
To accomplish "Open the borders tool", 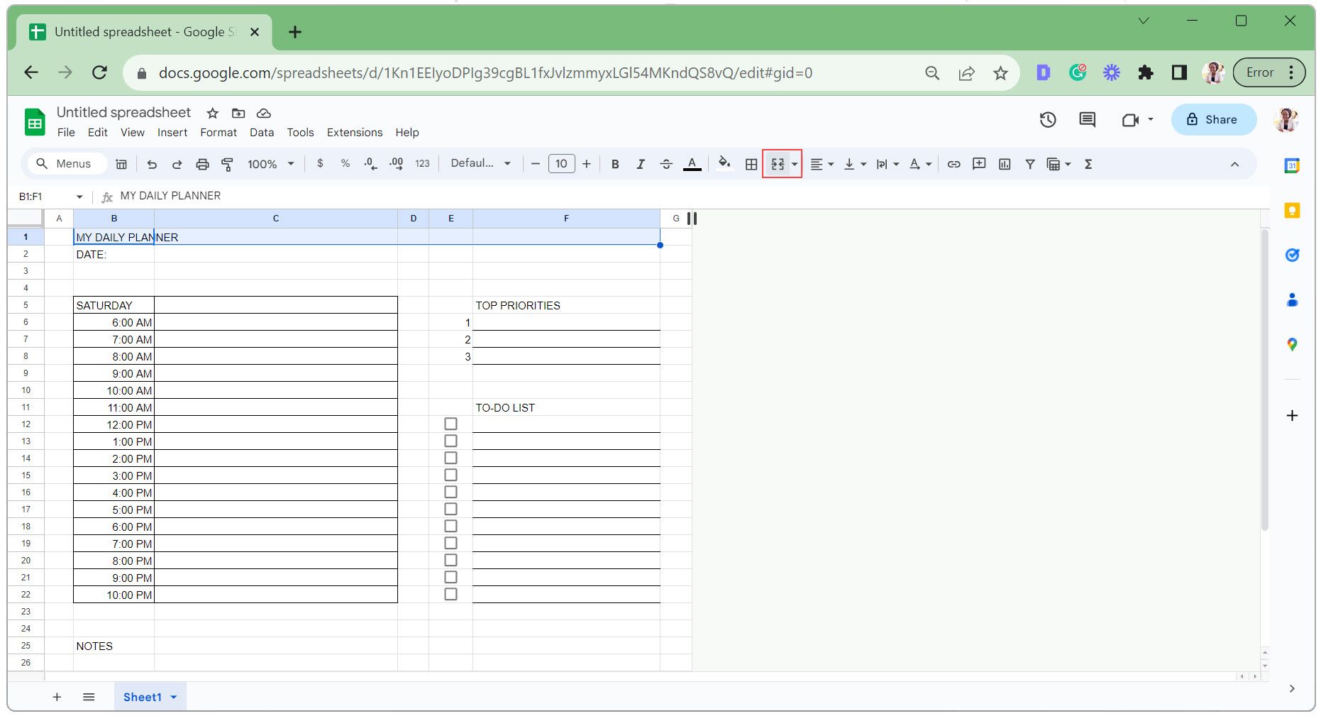I will click(751, 164).
